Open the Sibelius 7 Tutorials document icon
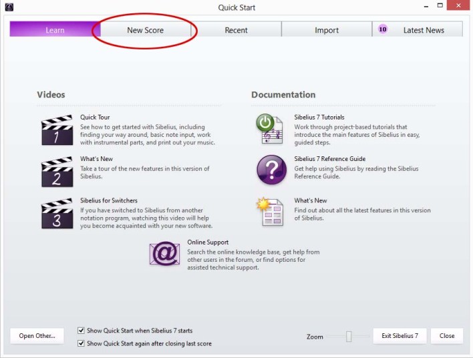This screenshot has width=473, height=358. coord(270,129)
